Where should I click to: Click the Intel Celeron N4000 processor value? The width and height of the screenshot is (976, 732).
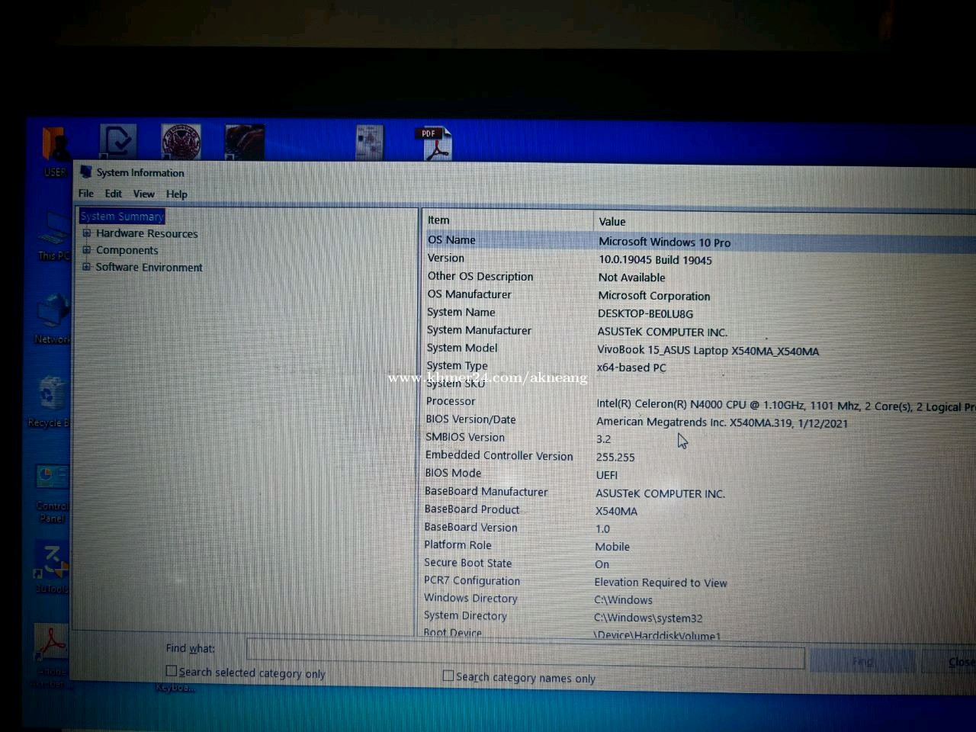[x=786, y=406]
